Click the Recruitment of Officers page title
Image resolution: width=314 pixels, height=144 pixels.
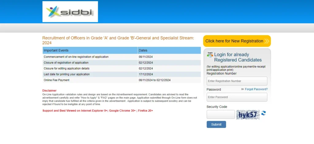[x=118, y=40]
